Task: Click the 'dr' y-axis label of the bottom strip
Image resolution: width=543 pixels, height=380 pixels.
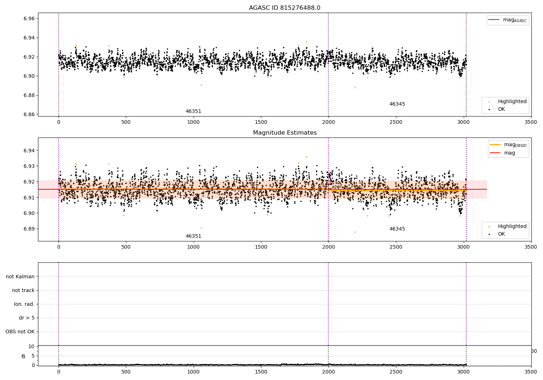Action: click(x=24, y=356)
